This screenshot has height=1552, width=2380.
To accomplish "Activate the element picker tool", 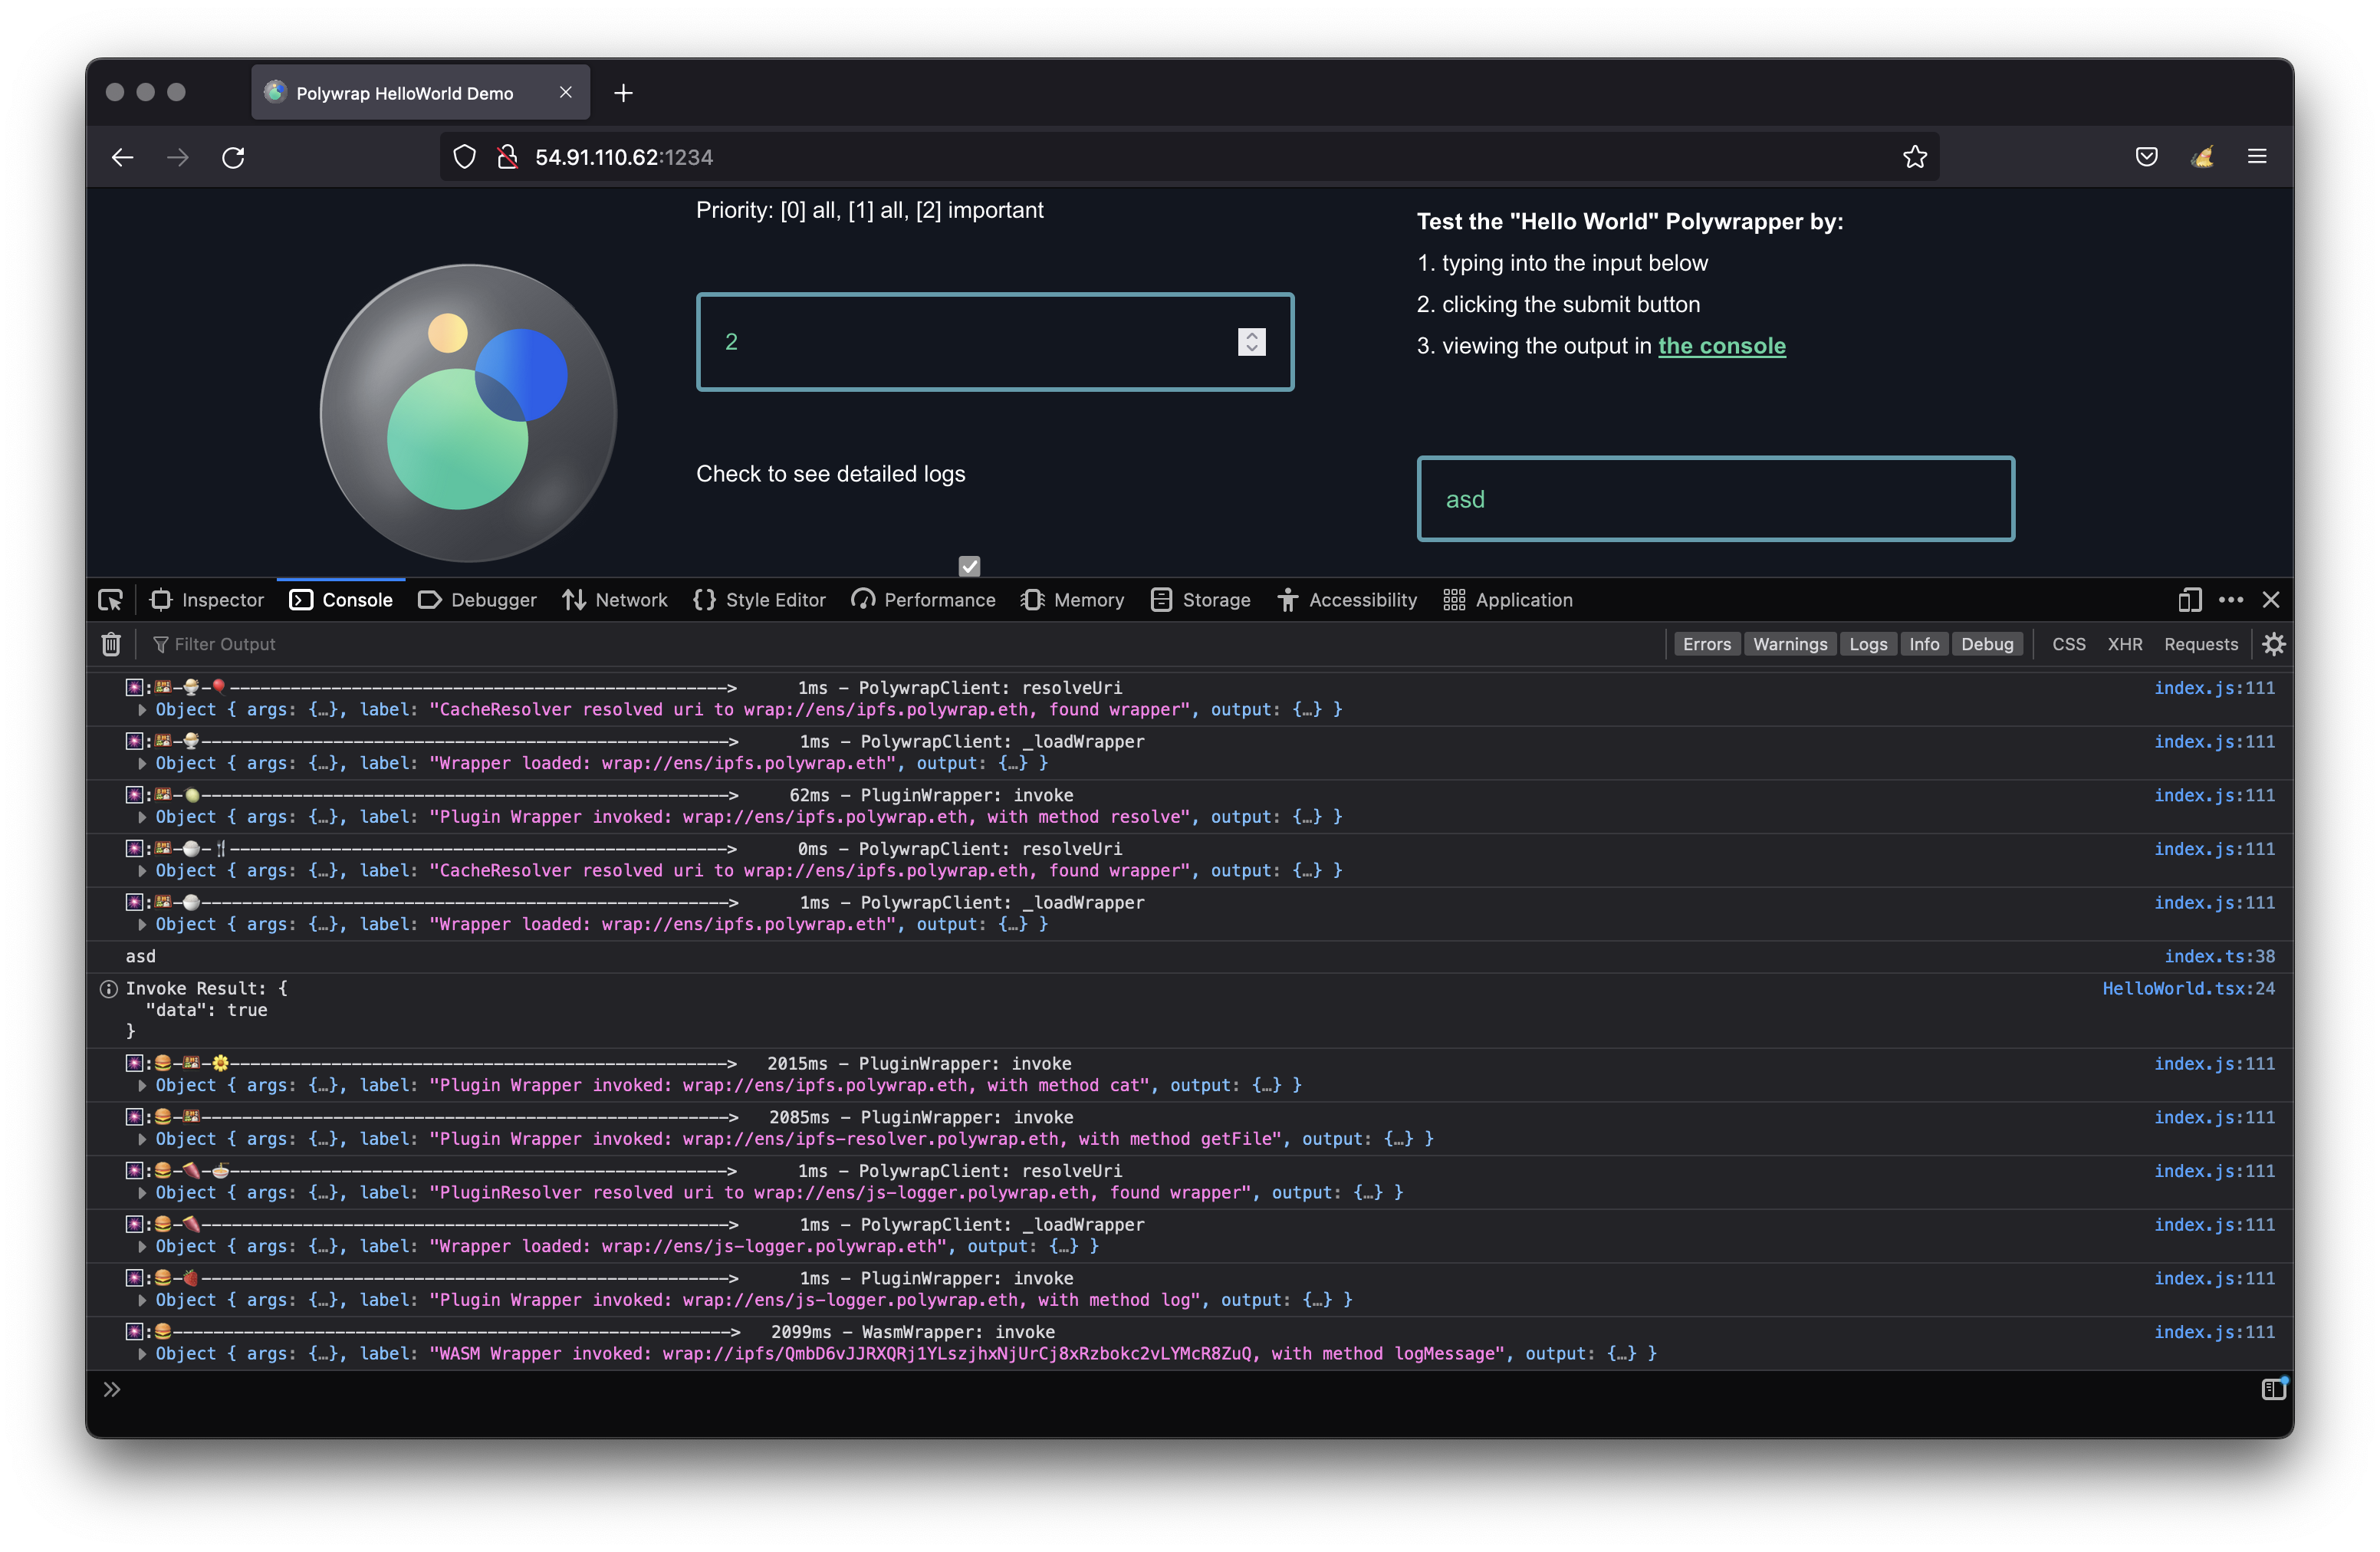I will point(110,600).
